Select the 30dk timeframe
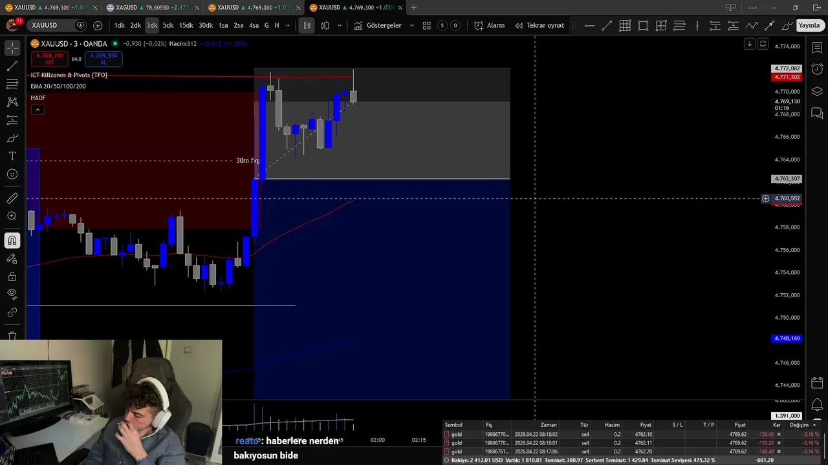The width and height of the screenshot is (828, 465). (206, 25)
